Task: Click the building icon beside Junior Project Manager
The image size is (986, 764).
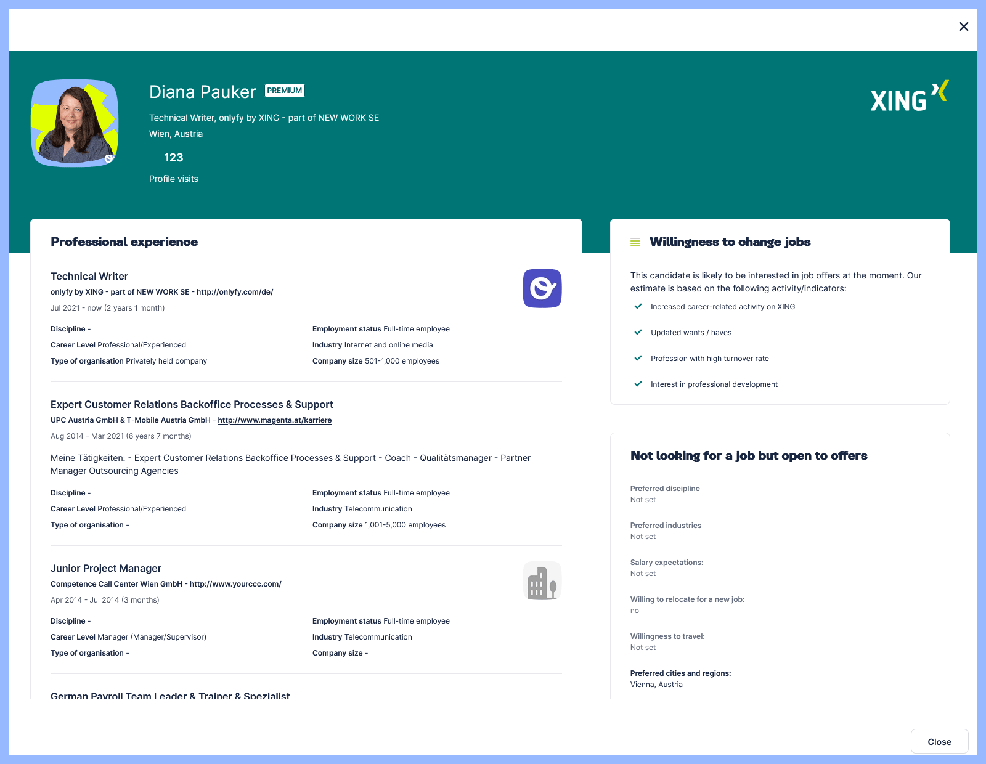Action: coord(542,580)
